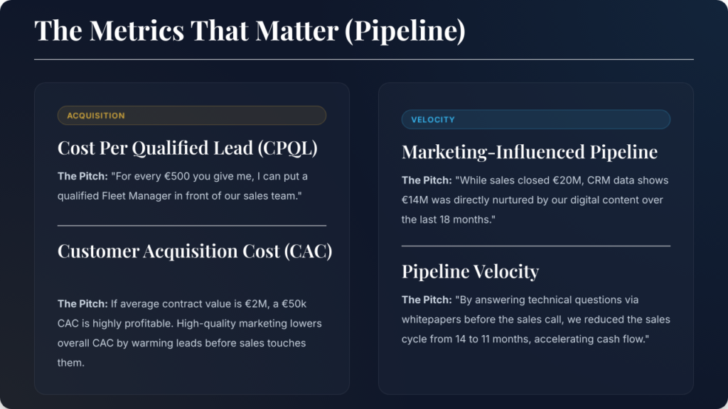Click the slide title "The Metrics That Matter (Pipeline)"
728x409 pixels.
[250, 31]
